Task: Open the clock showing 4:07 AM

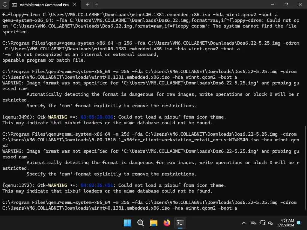Action: pyautogui.click(x=286, y=223)
